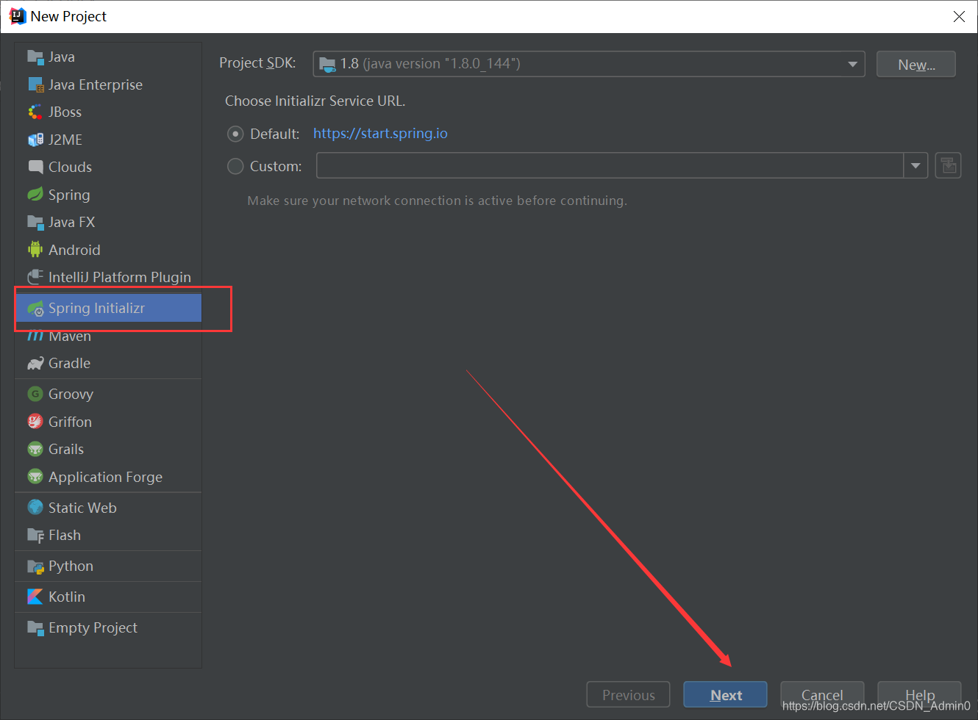Select Android project type label

[x=74, y=250]
